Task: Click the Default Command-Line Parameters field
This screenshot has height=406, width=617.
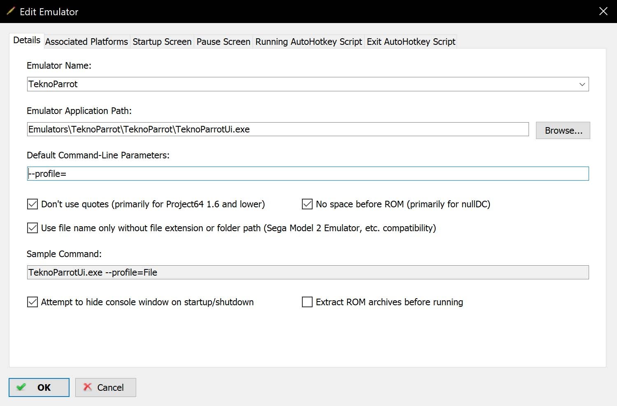Action: 308,174
